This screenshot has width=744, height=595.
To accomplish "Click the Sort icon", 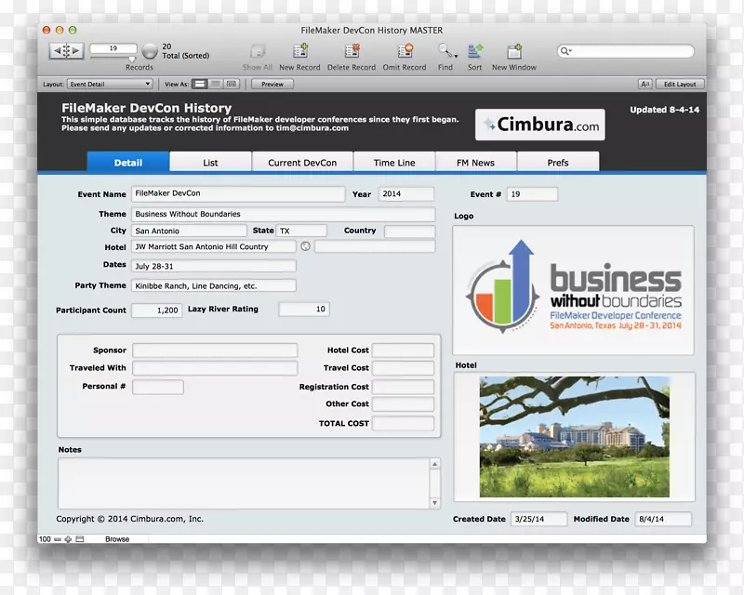I will [x=474, y=52].
